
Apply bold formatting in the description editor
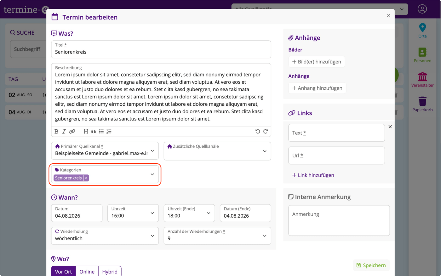[56, 132]
